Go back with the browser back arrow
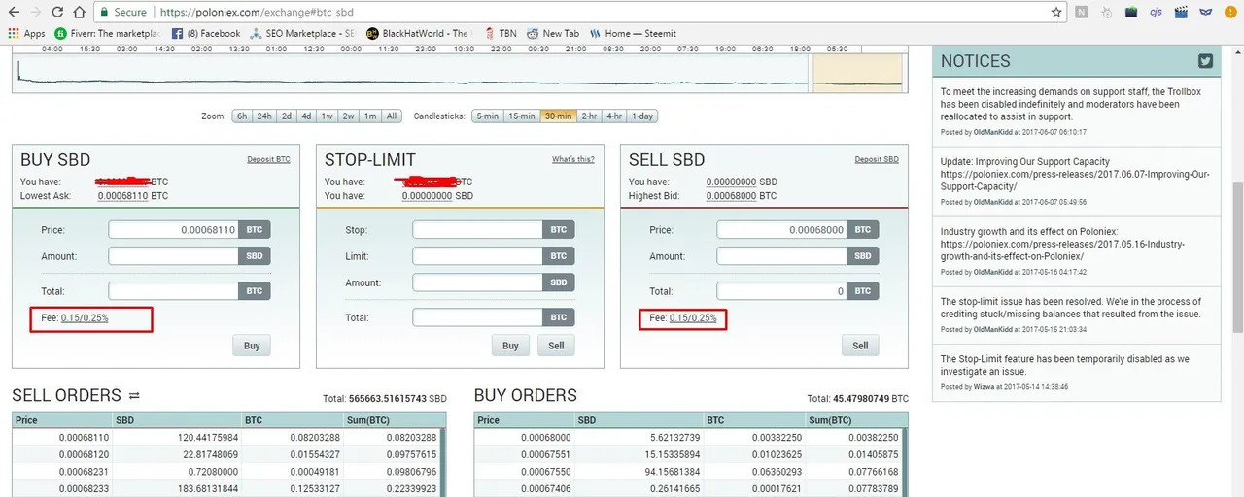 pyautogui.click(x=14, y=13)
